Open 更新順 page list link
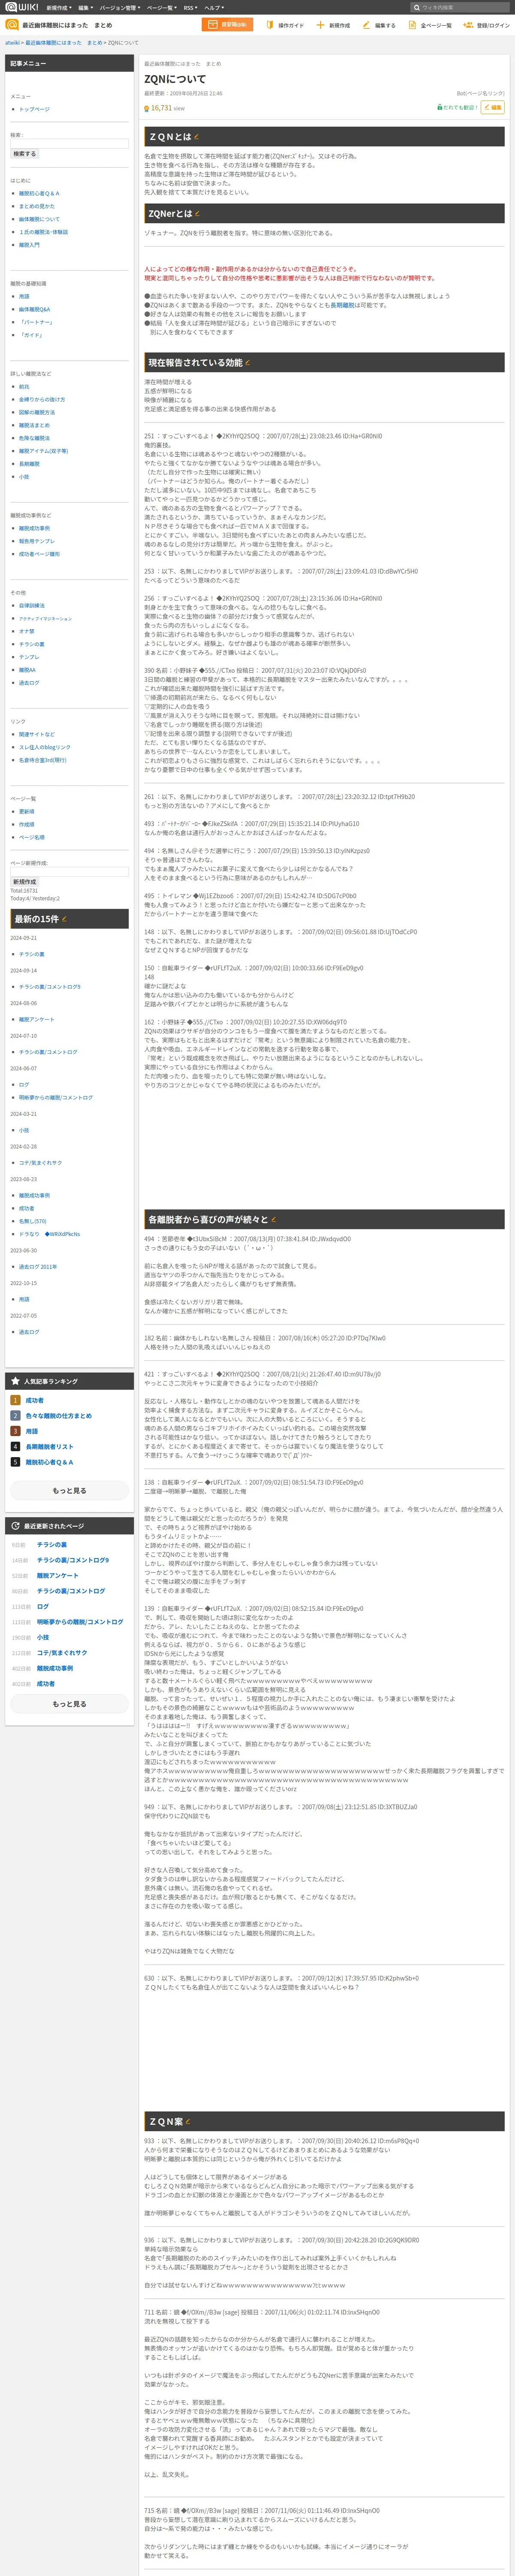 click(x=26, y=812)
